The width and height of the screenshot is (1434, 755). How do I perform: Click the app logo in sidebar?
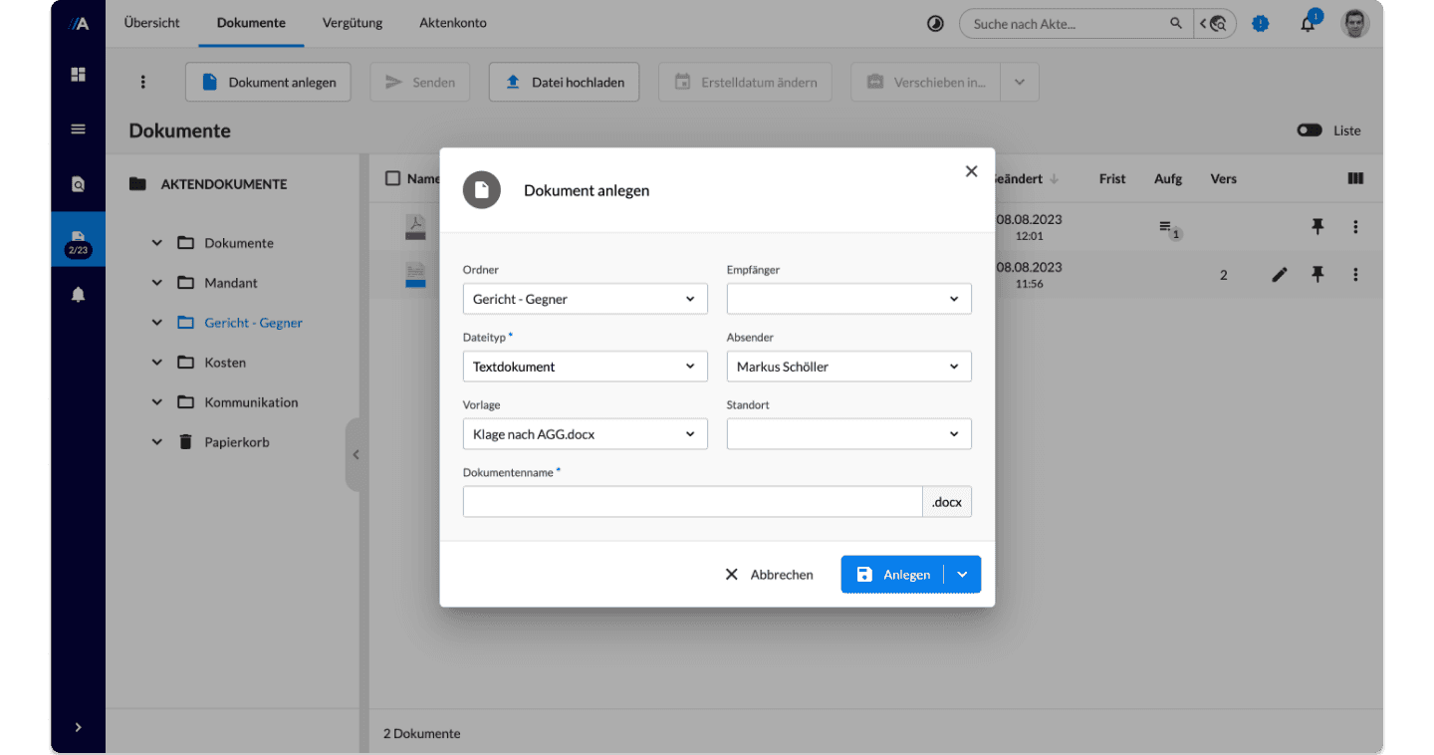79,23
